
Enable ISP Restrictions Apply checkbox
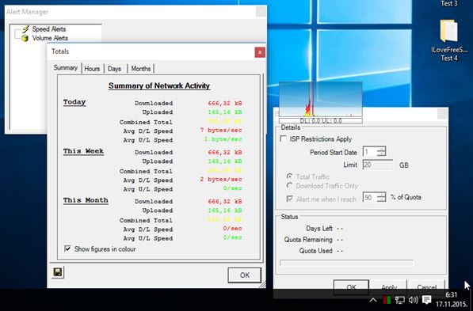click(284, 139)
